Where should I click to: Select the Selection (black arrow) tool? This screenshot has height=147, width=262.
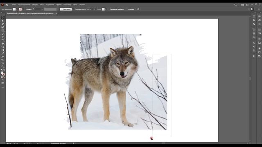pos(3,18)
